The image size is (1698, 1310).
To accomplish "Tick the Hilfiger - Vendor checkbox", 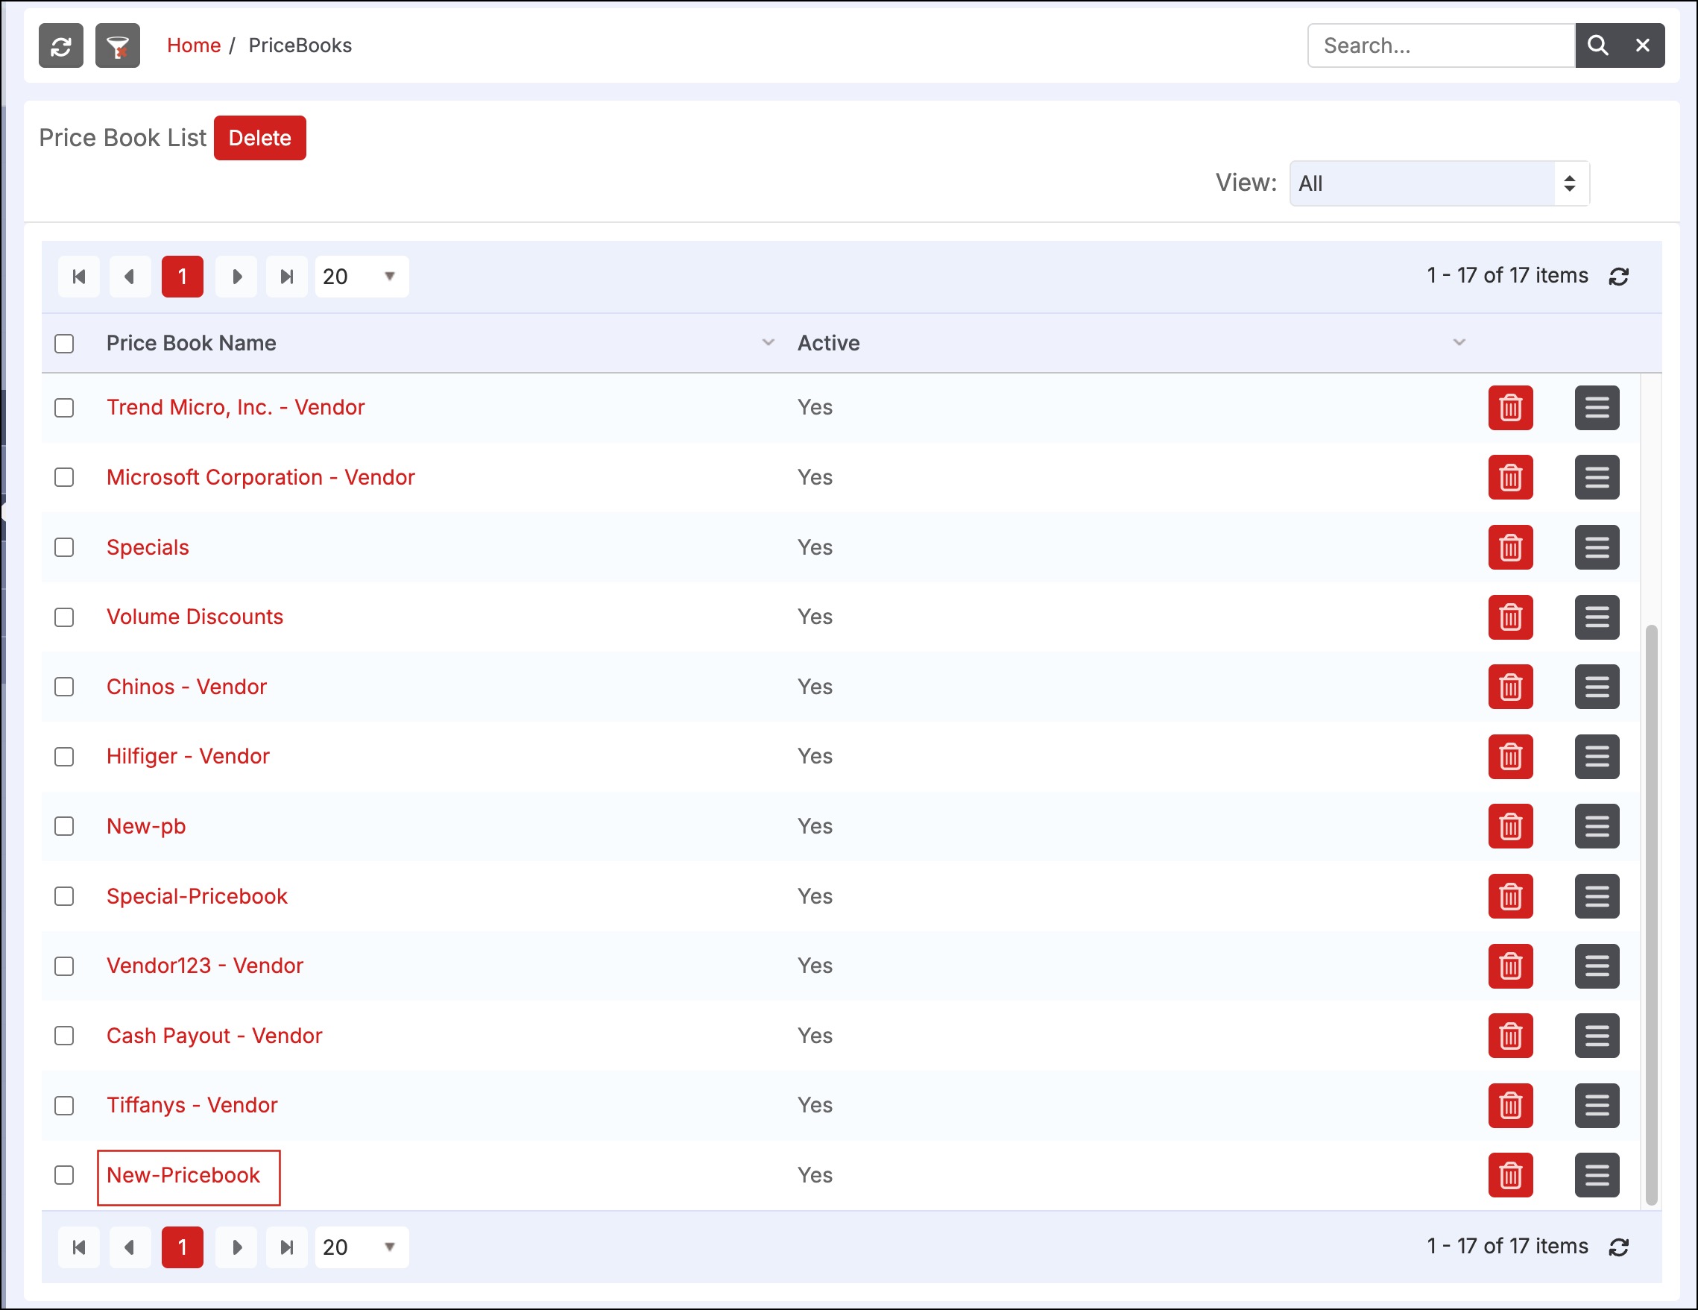I will click(65, 757).
